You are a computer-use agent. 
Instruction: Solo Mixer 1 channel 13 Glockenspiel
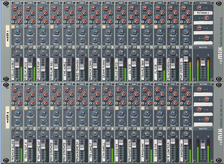[173, 47]
